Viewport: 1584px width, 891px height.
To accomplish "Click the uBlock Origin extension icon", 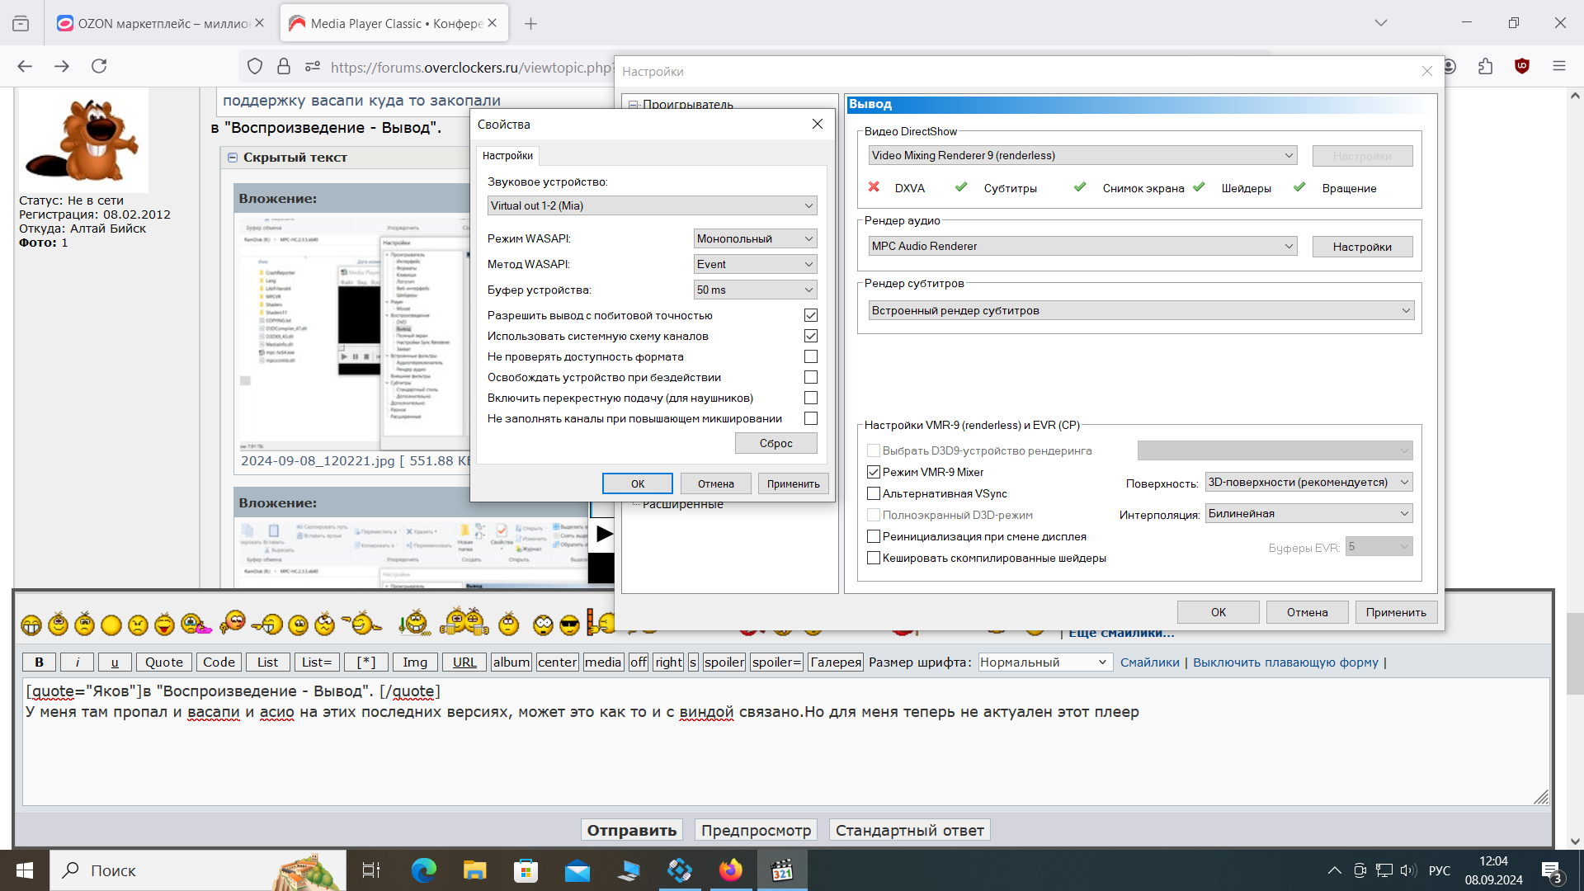I will pos(1522,66).
